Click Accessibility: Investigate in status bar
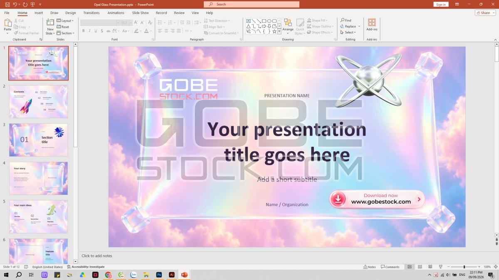This screenshot has height=280, width=499. tap(86, 267)
